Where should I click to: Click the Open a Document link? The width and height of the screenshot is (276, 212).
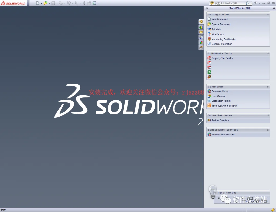(x=221, y=24)
